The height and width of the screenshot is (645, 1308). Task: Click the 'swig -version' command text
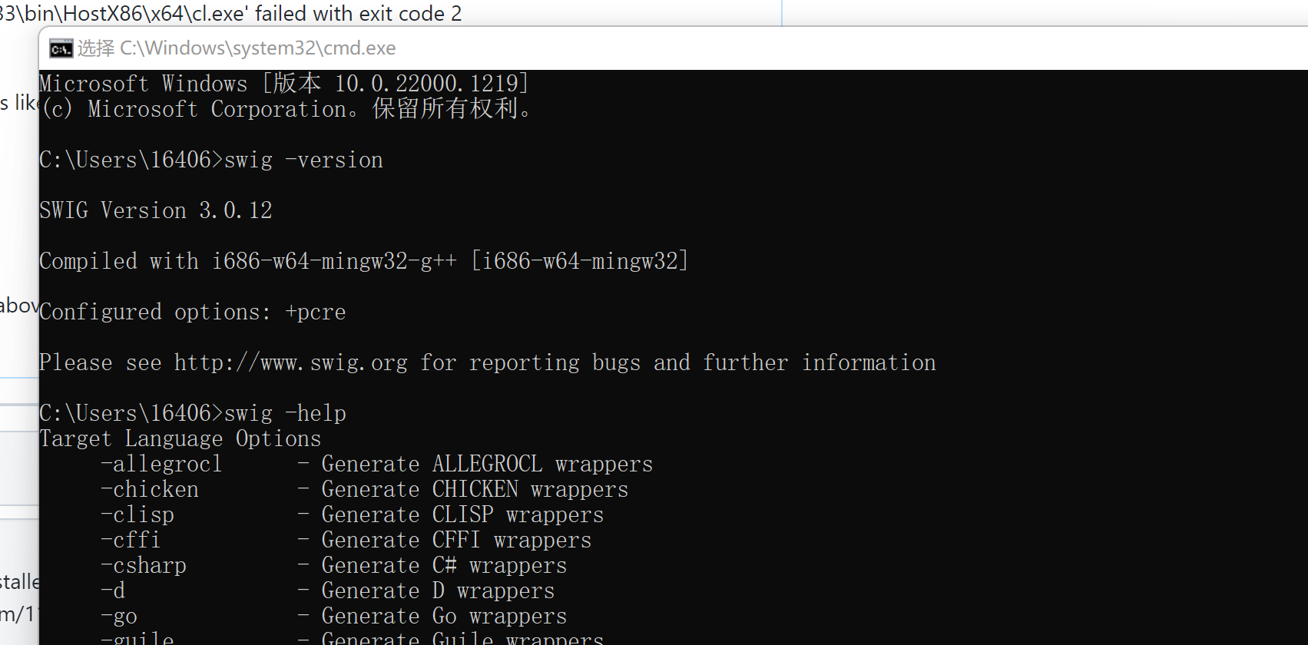302,159
